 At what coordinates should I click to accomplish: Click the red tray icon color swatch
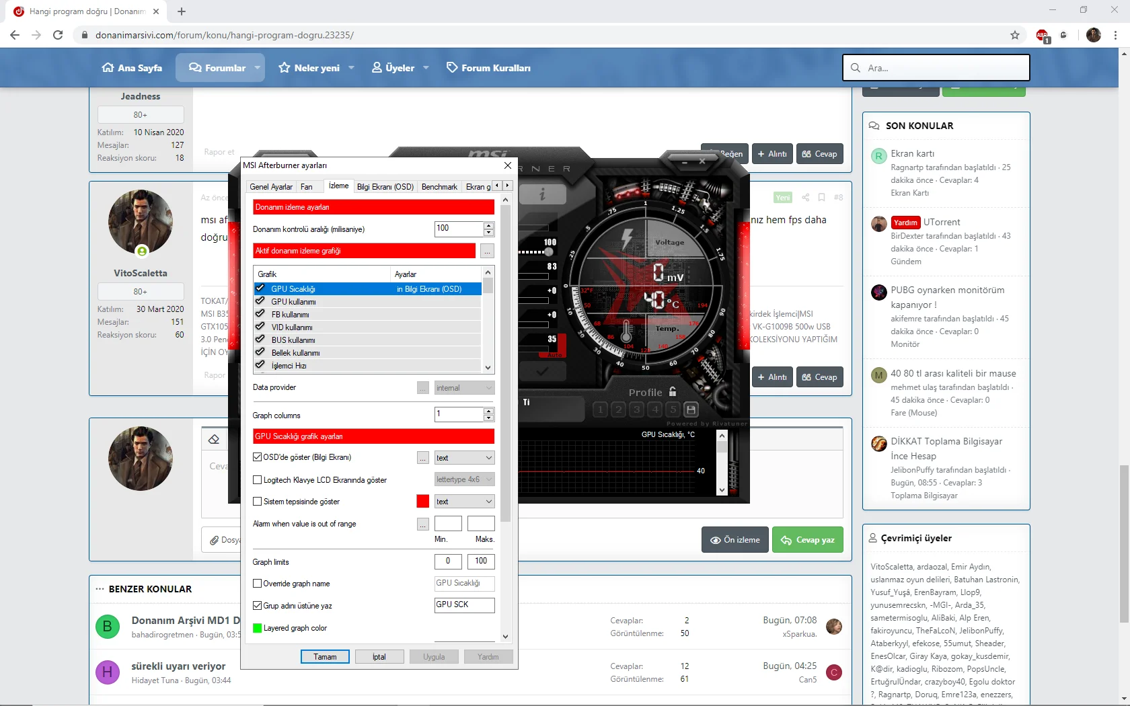point(422,502)
